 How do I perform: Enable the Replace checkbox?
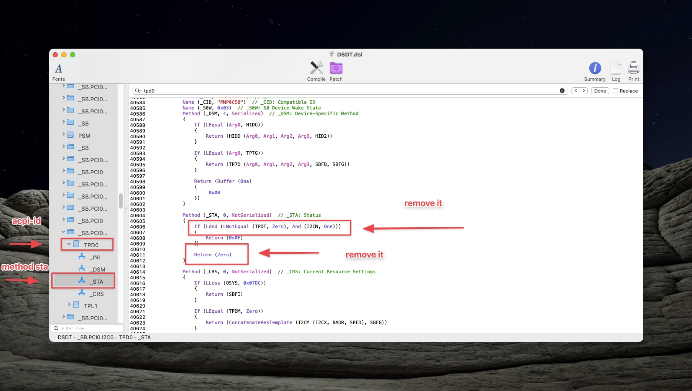tap(615, 91)
